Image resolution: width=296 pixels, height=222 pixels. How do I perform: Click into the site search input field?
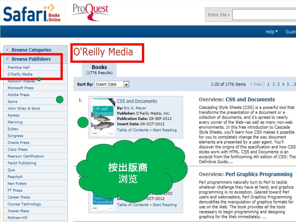coord(264,14)
